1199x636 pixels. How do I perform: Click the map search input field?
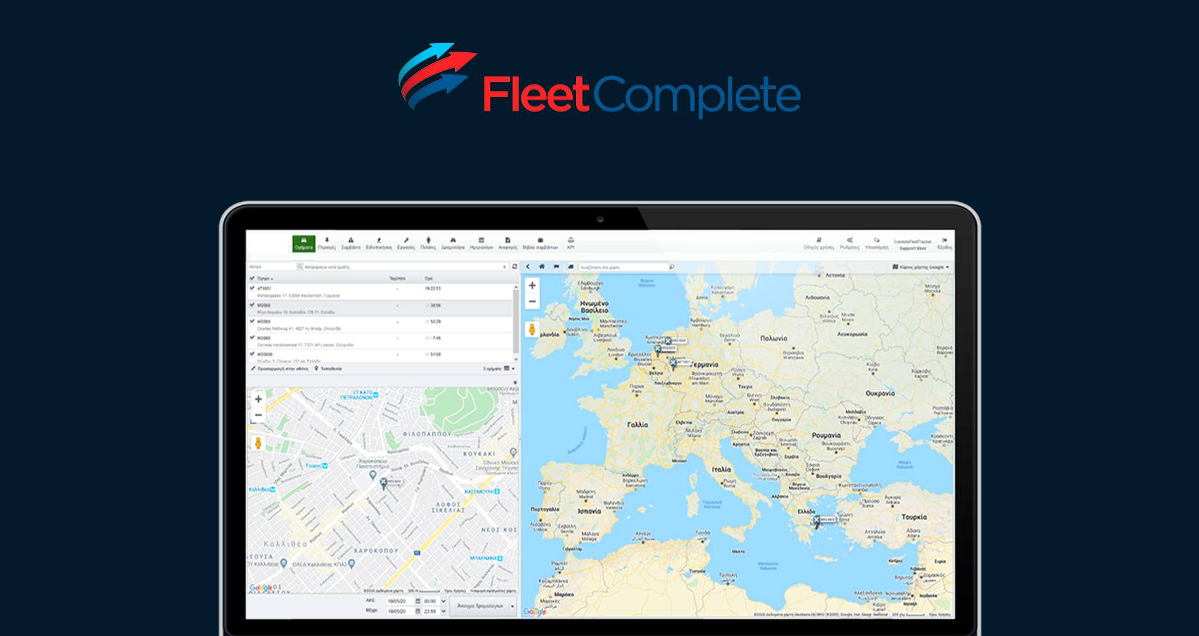(623, 267)
